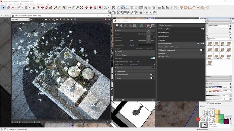Activate the Rotate tool
The height and width of the screenshot is (131, 234).
coord(46,7)
